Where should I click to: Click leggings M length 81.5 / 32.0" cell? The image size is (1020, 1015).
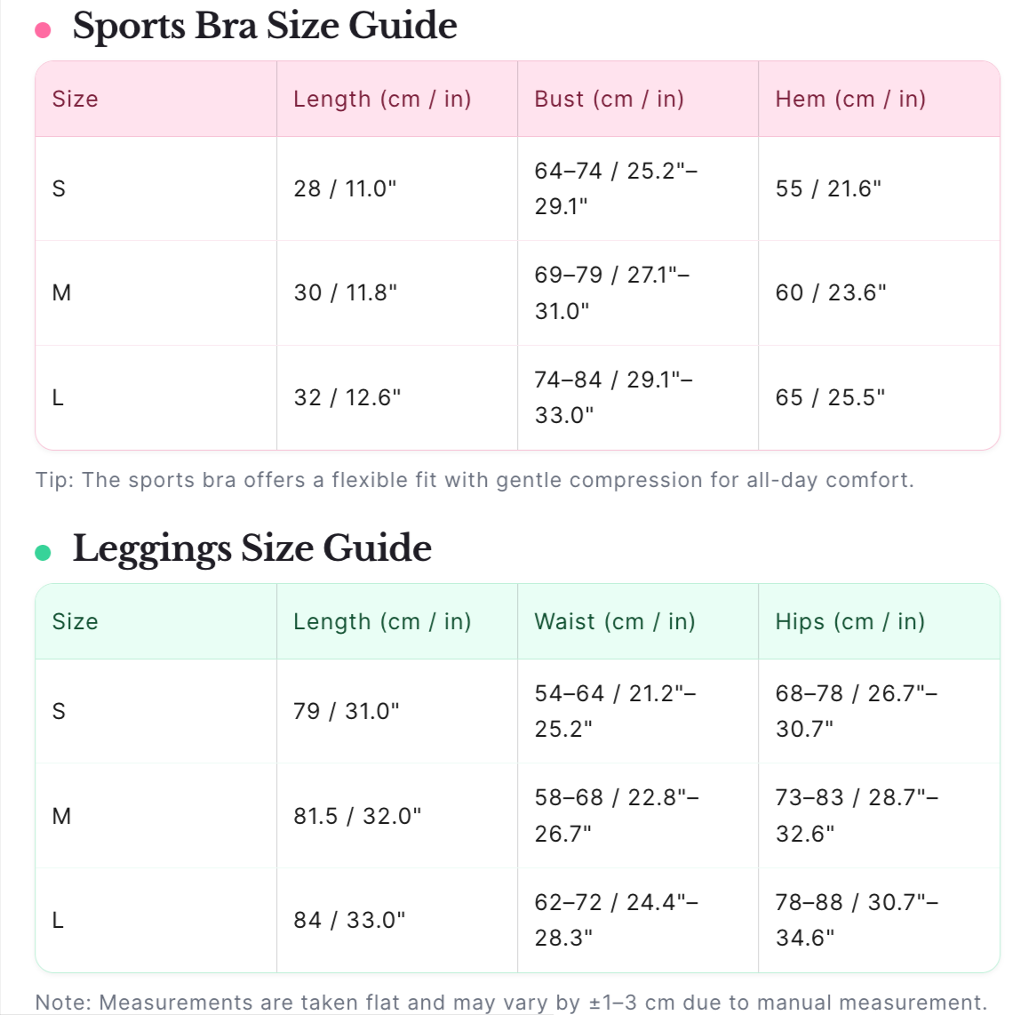357,816
